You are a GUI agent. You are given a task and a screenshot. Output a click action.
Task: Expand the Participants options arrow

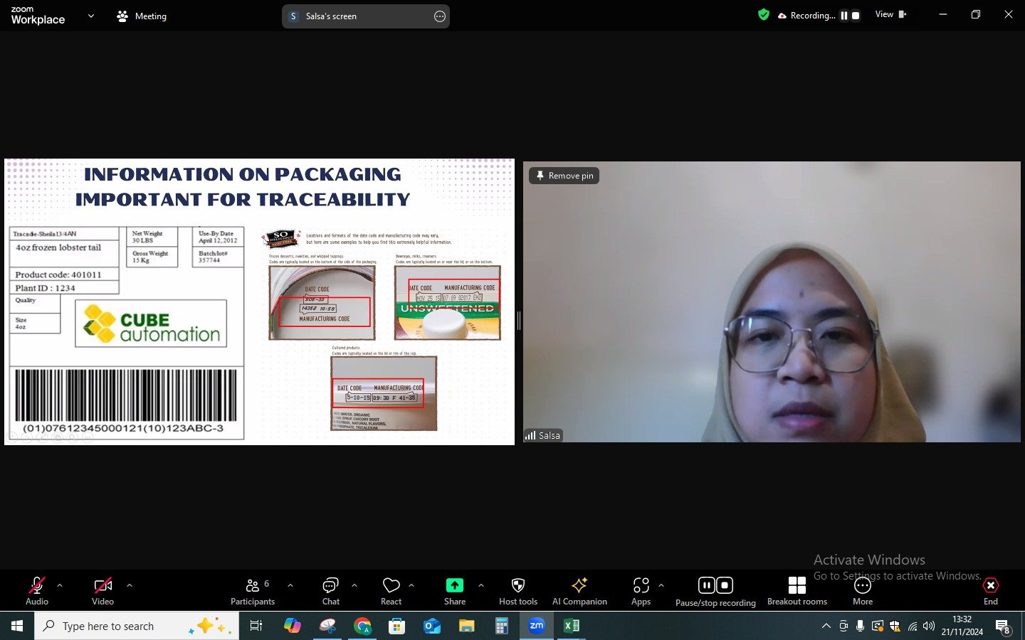[290, 585]
